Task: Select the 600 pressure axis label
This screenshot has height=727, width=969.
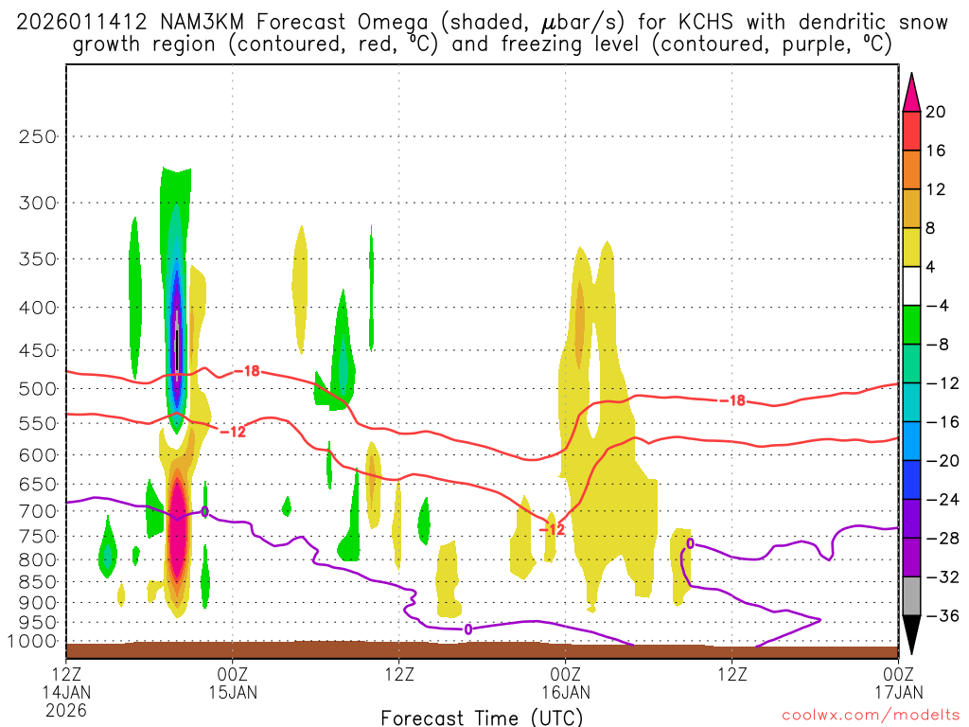Action: tap(38, 455)
